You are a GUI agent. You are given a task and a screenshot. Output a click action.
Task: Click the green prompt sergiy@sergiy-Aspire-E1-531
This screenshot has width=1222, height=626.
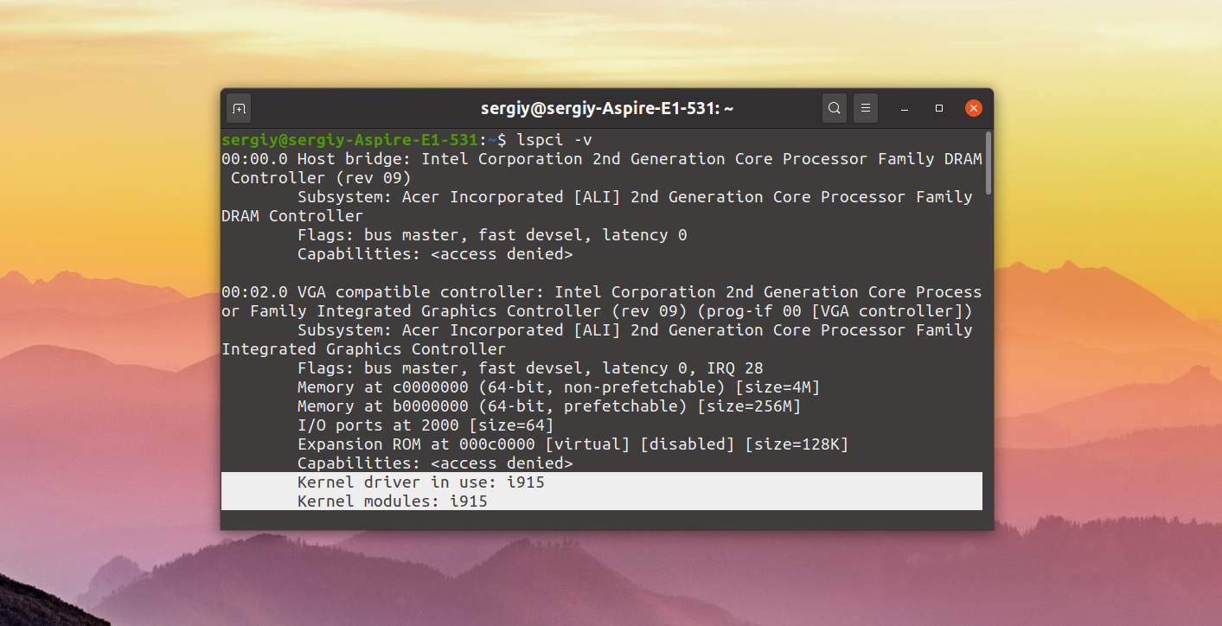coord(350,139)
